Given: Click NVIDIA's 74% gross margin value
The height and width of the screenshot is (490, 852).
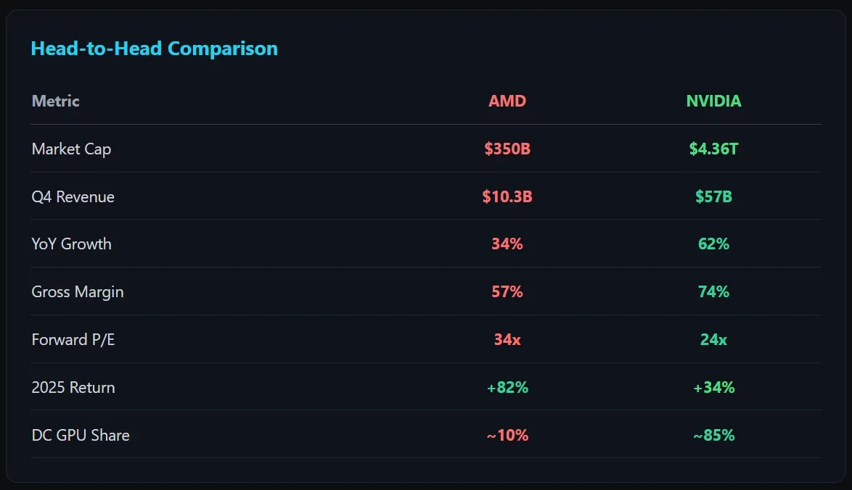Looking at the screenshot, I should click(713, 291).
